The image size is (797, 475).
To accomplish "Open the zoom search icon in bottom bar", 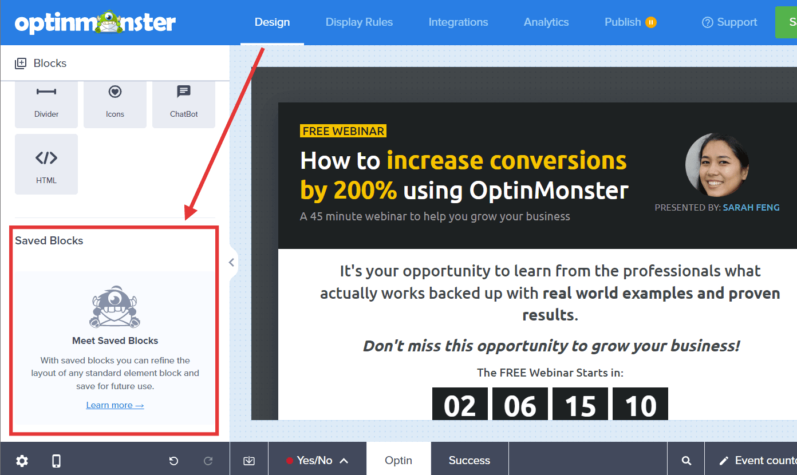I will 685,460.
